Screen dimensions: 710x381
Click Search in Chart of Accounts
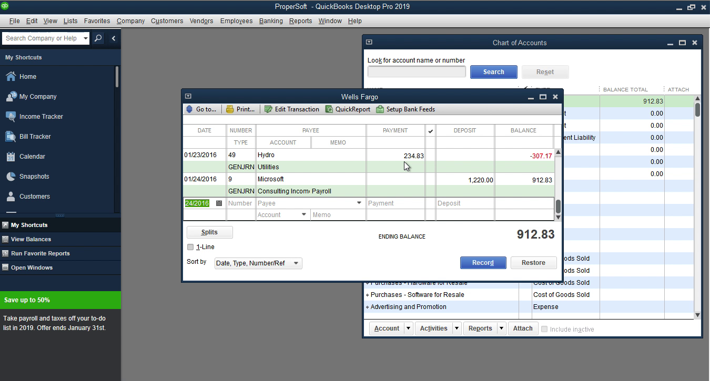point(493,72)
